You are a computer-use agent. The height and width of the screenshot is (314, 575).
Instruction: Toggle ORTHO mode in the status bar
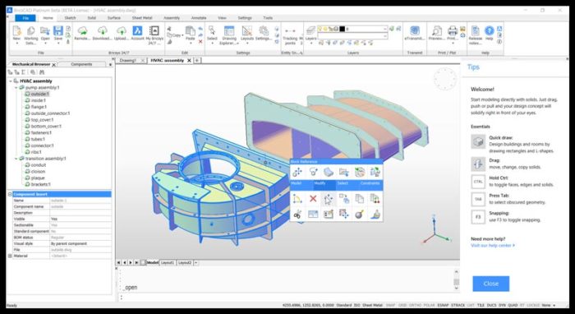pos(415,305)
